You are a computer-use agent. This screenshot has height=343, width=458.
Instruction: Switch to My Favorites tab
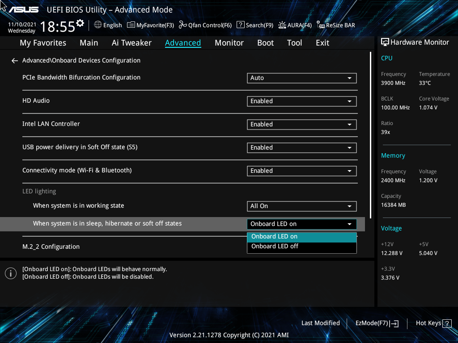[x=43, y=43]
